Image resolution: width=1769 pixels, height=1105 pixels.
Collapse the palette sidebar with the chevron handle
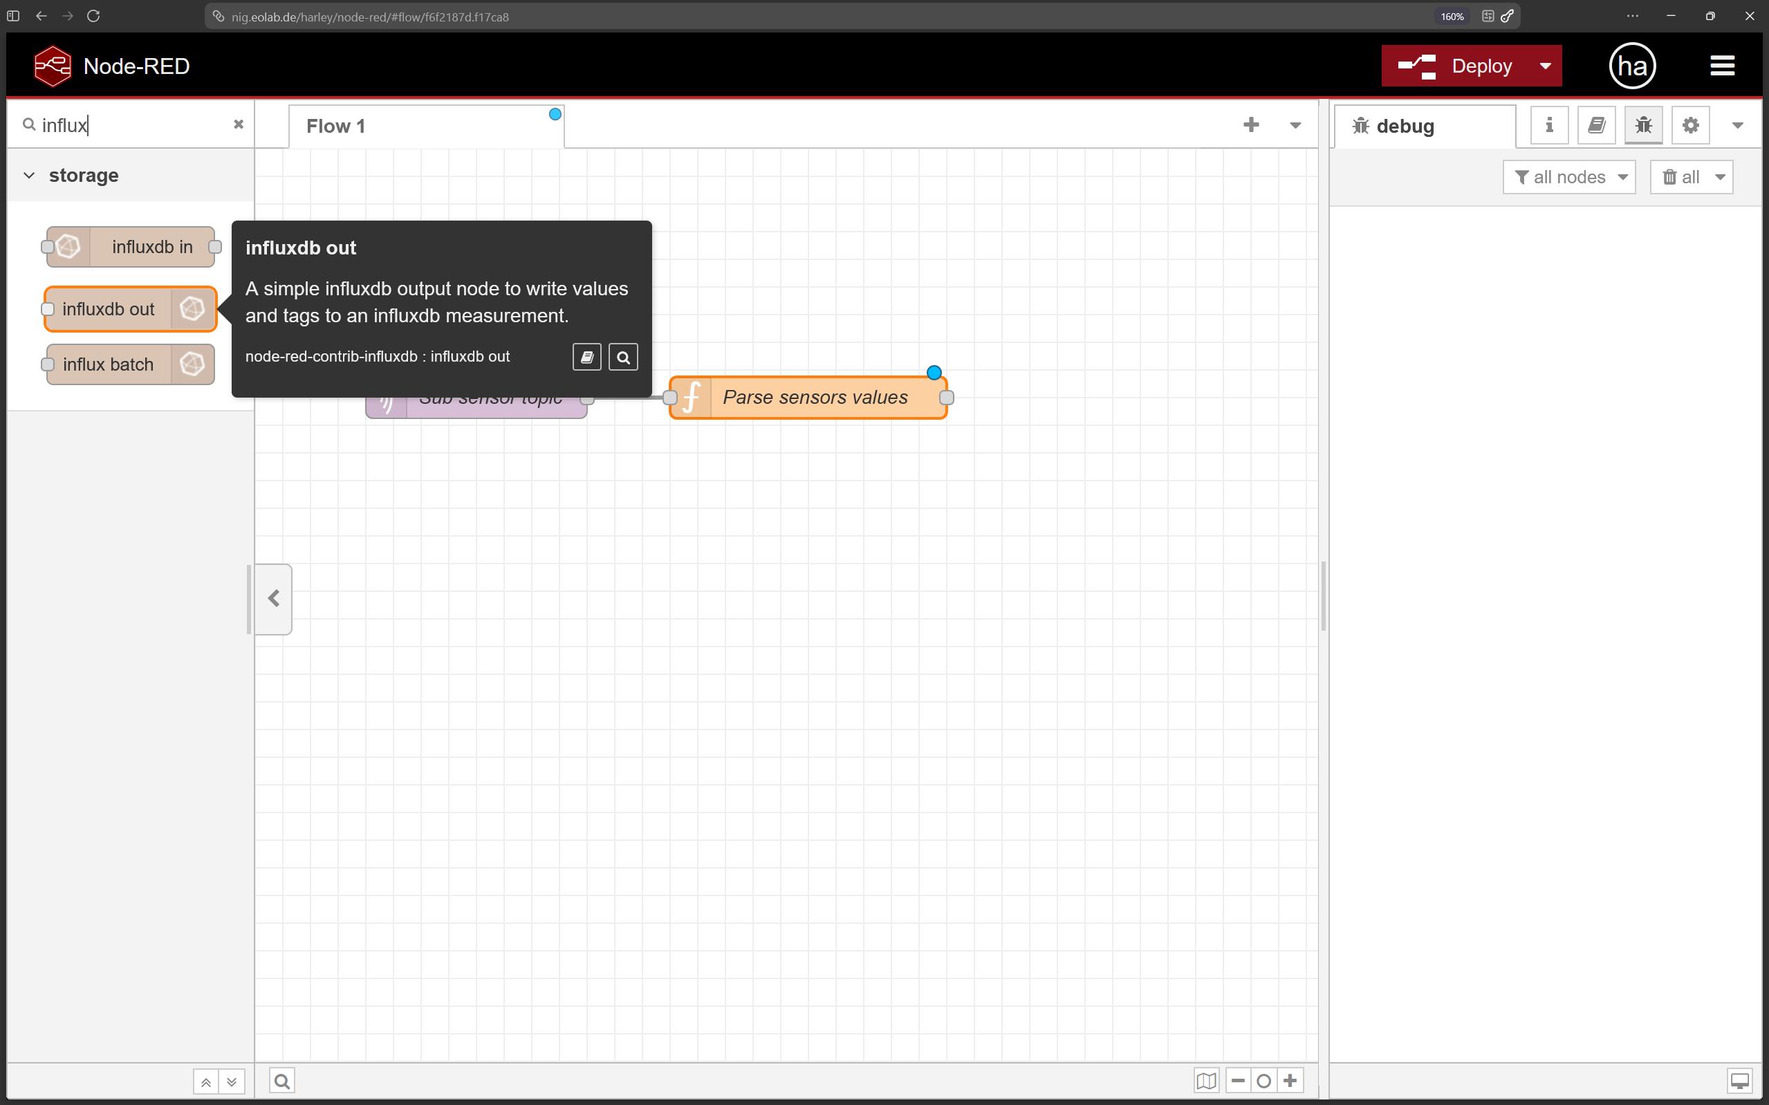coord(273,600)
